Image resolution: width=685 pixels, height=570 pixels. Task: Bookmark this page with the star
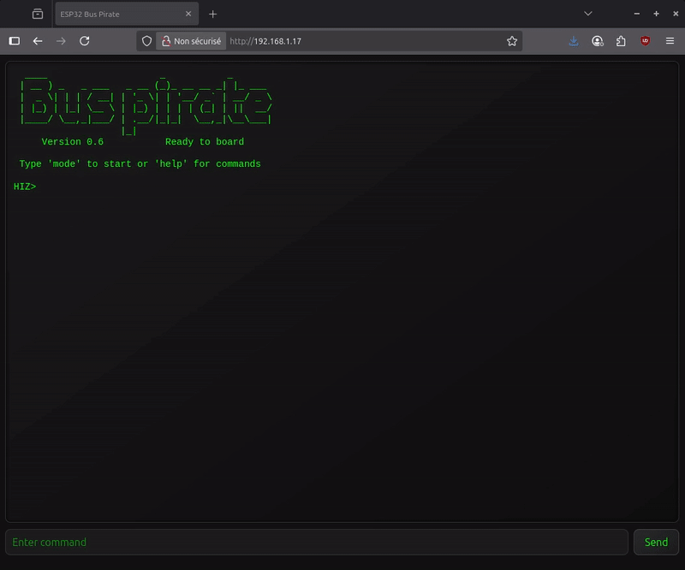click(512, 41)
